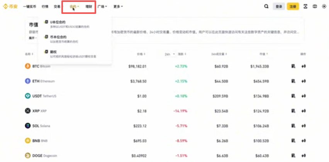Open the SOL Solana name link
The width and height of the screenshot is (329, 162).
(41, 126)
